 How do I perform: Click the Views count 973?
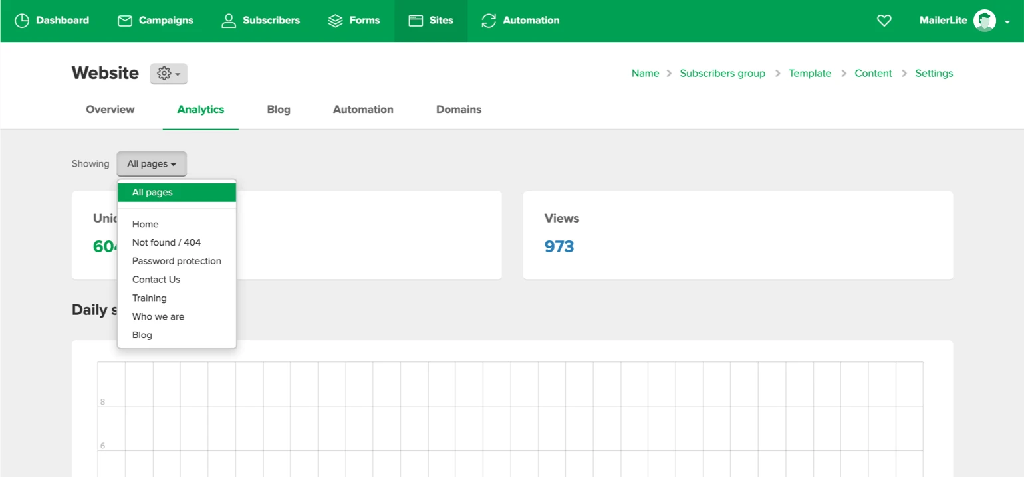(559, 246)
